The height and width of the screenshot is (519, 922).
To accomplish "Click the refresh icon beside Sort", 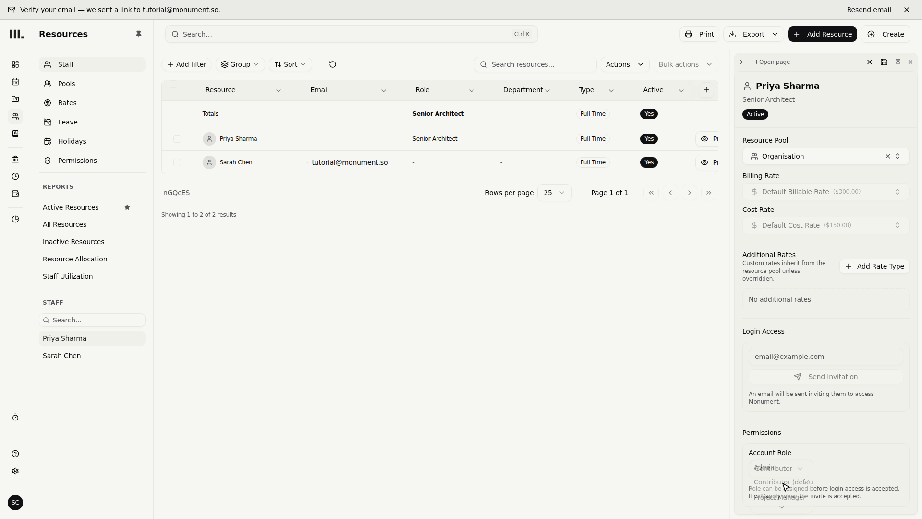I will (x=332, y=64).
